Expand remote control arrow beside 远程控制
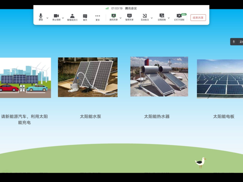This screenshot has width=243, height=182. tap(169, 18)
